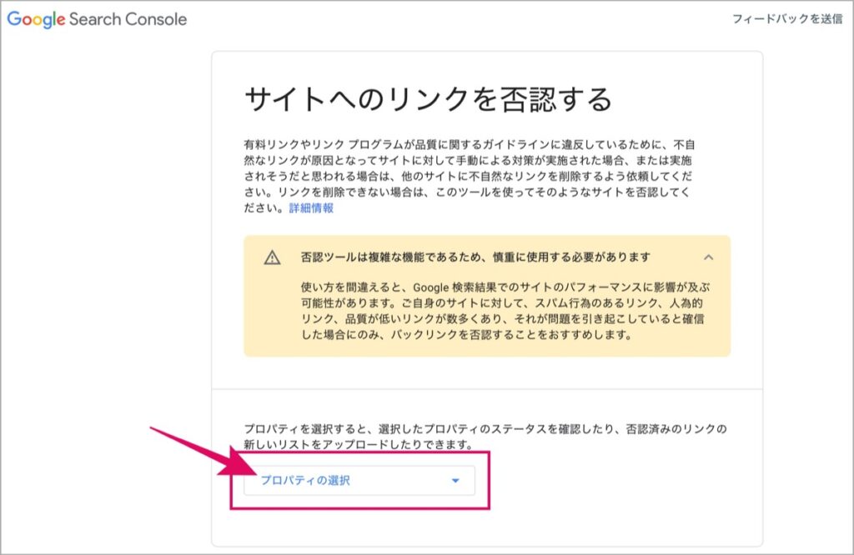
Task: Click warning title 否認ツールは複雑な機能であるため
Action: tap(475, 257)
